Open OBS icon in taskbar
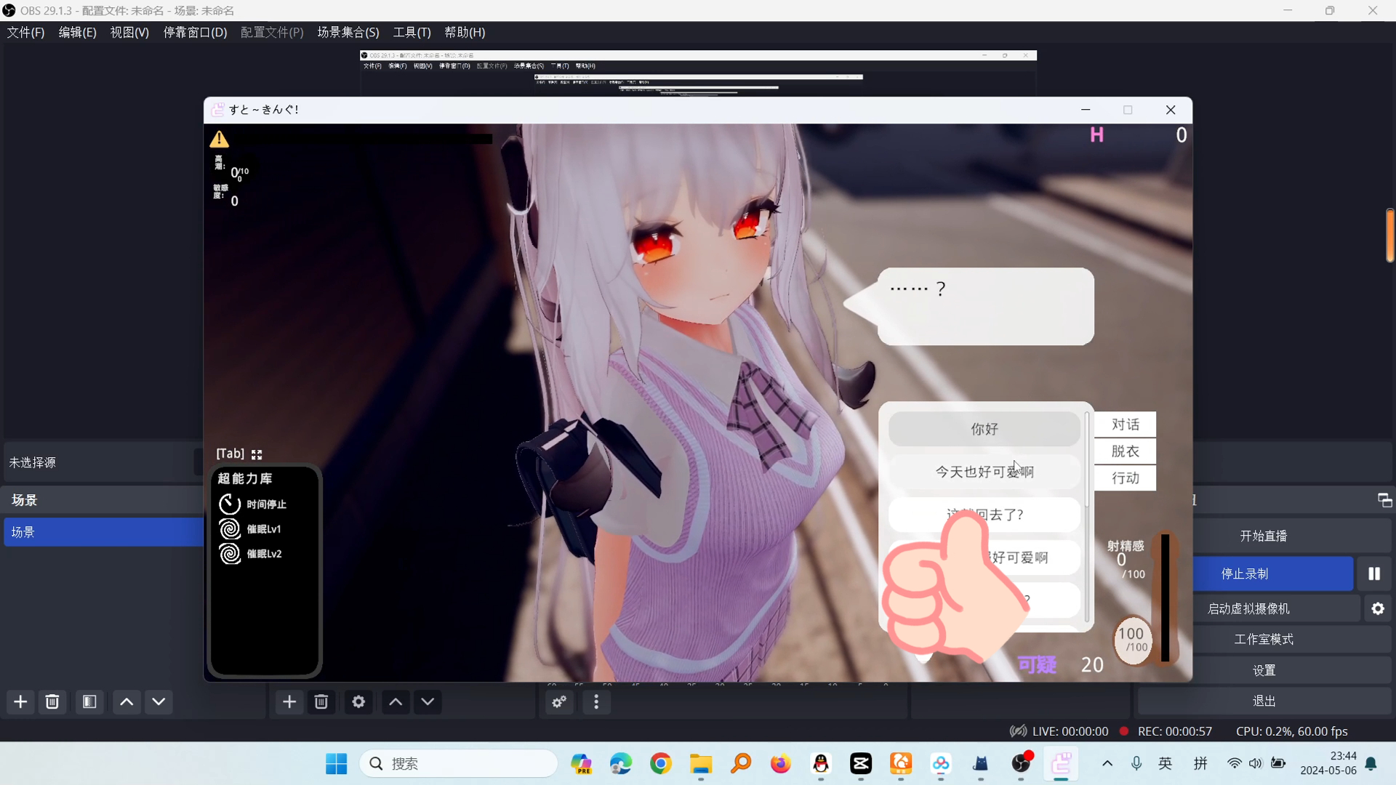 coord(1021,763)
